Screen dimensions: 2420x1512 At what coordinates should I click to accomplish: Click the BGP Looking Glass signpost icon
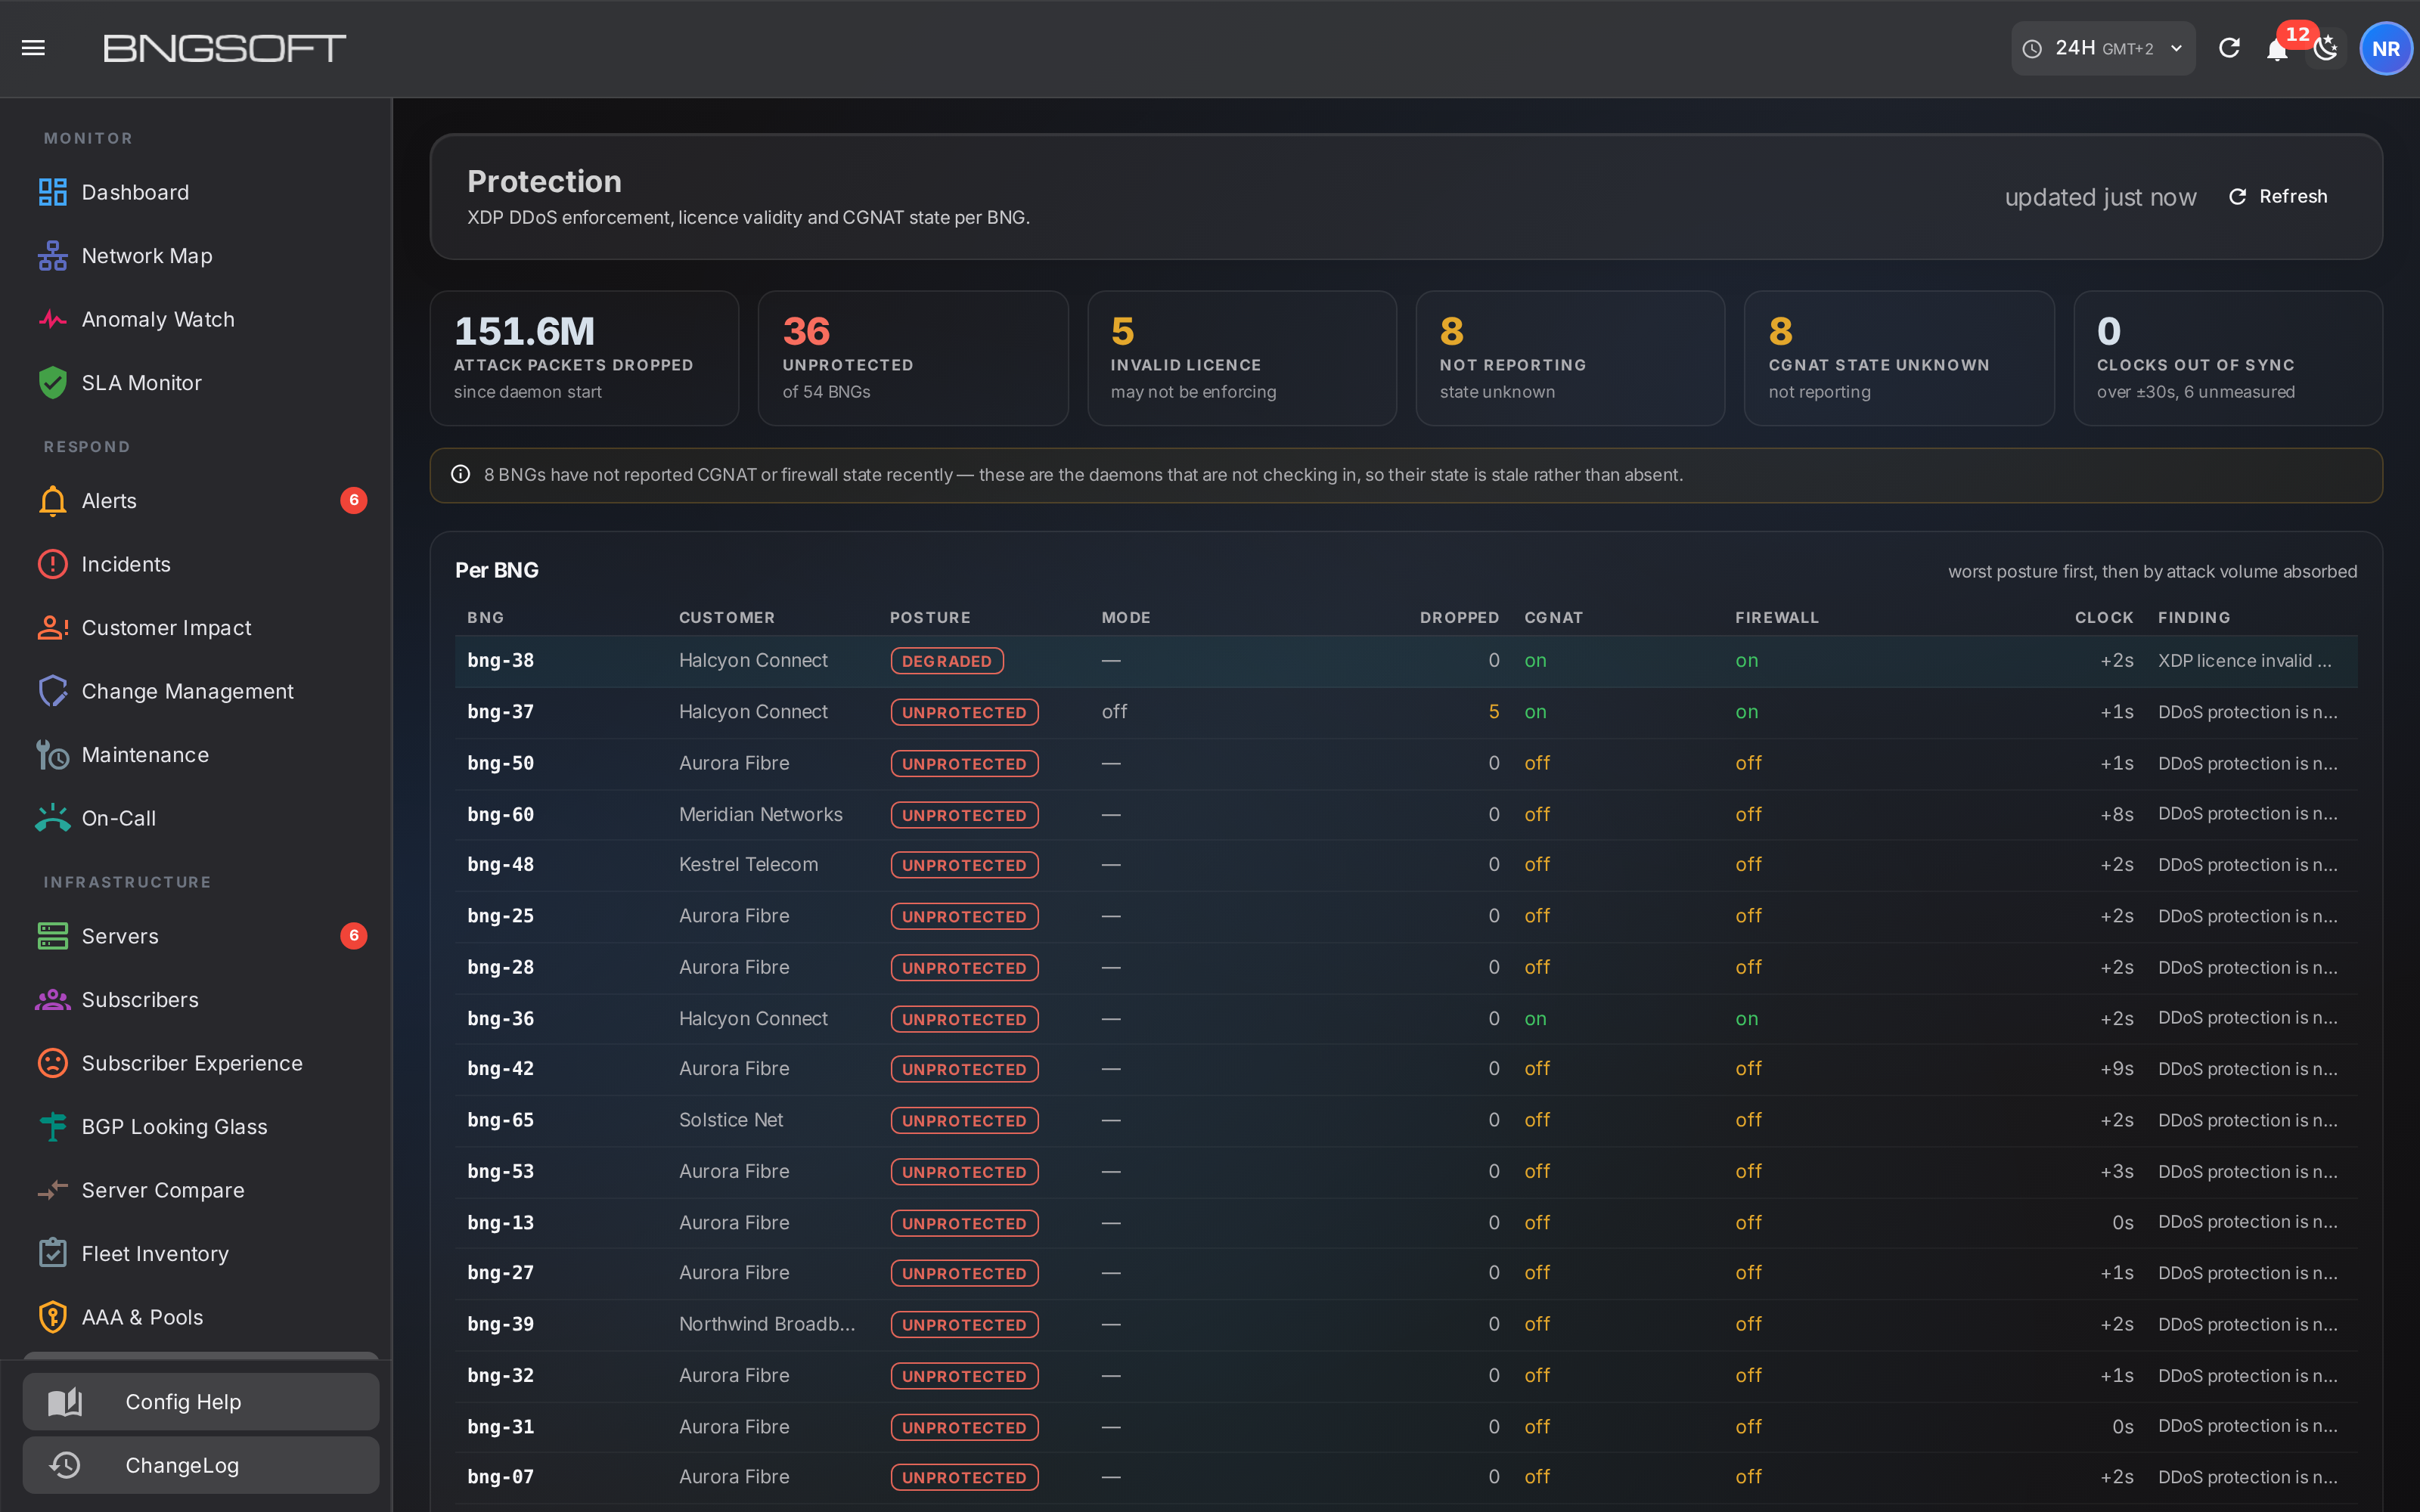[x=53, y=1127]
